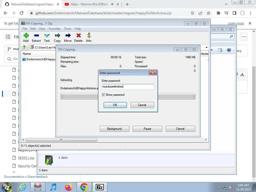This screenshot has width=256, height=192.
Task: Click Cancel in the Enter password dialog
Action: 142,105
